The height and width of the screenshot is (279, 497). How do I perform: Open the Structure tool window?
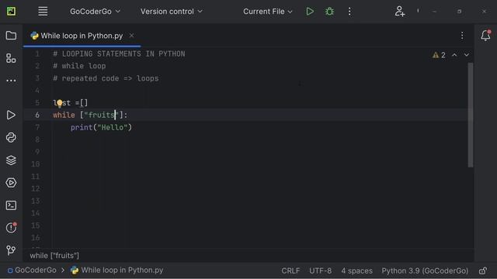11,58
